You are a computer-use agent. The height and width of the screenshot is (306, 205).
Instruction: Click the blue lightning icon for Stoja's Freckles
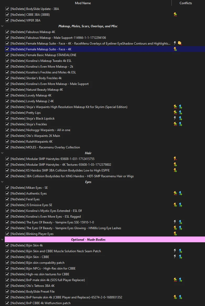[180, 124]
